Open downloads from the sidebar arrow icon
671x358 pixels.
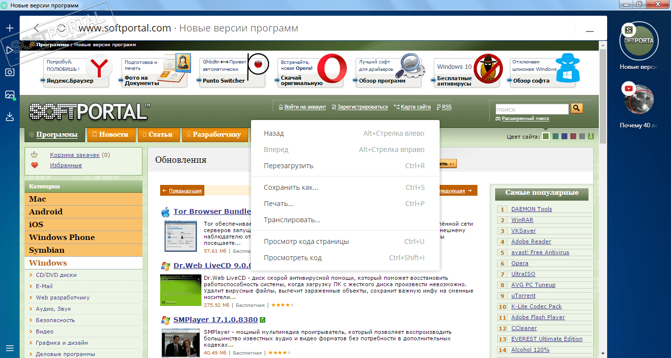(10, 117)
